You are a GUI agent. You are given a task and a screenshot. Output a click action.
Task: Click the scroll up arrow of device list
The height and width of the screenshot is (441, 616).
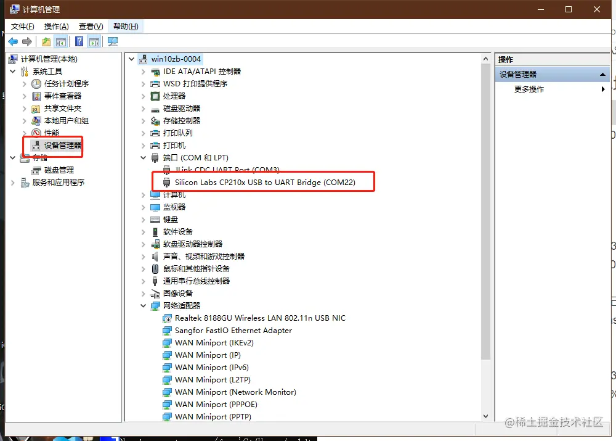(485, 59)
